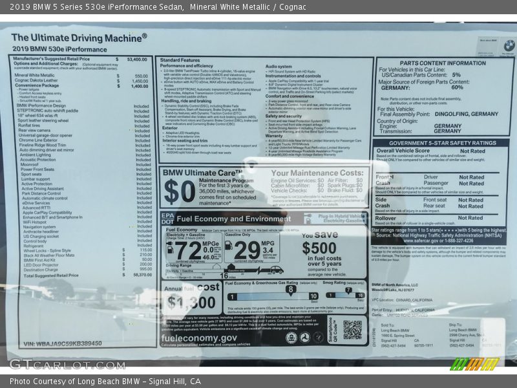Image resolution: width=517 pixels, height=388 pixels.
Task: Click the 29 MPG gasoline-only figure
Action: point(248,250)
